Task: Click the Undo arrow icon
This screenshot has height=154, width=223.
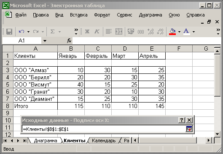Action: coord(21,32)
